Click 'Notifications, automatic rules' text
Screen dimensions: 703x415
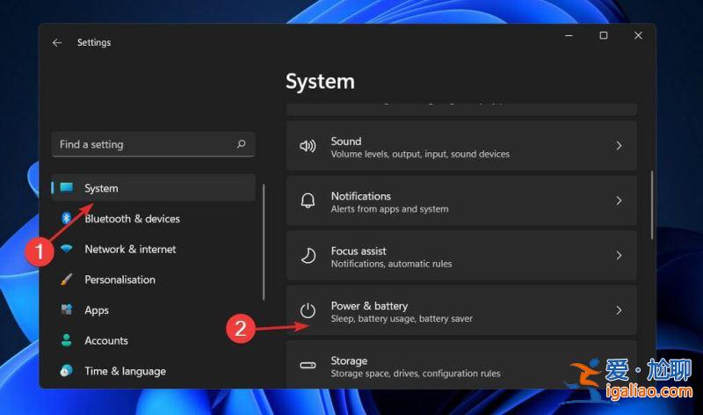(x=391, y=264)
